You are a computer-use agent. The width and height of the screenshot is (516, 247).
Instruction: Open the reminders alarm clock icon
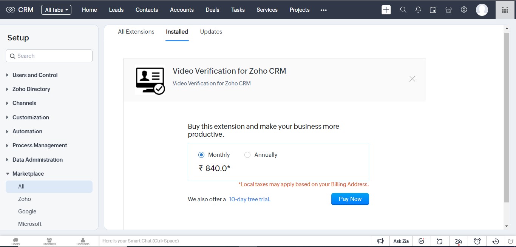477,241
